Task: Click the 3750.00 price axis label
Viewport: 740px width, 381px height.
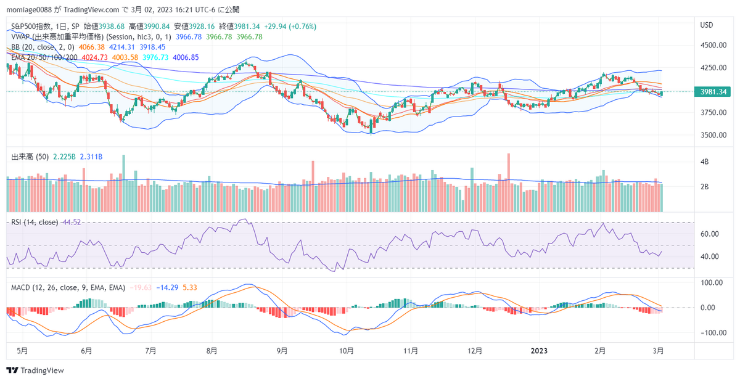Action: (x=712, y=113)
